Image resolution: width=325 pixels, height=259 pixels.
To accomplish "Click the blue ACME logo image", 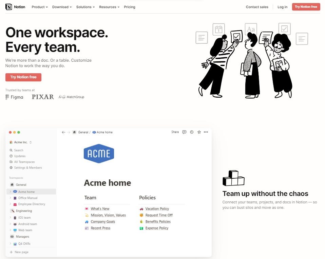I will (x=99, y=154).
